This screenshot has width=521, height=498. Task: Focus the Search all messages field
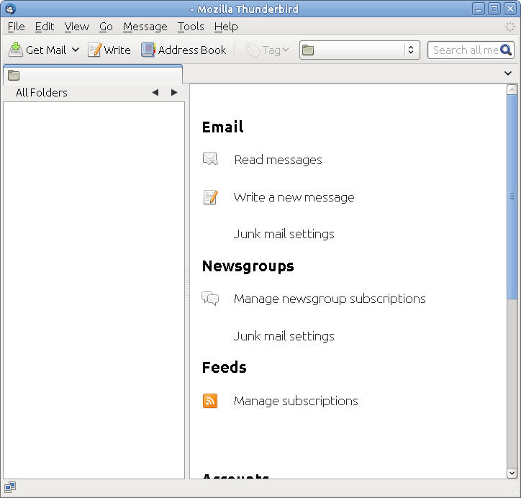[466, 50]
